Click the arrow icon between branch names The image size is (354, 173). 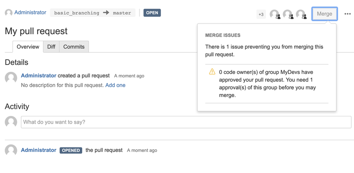[x=106, y=13]
